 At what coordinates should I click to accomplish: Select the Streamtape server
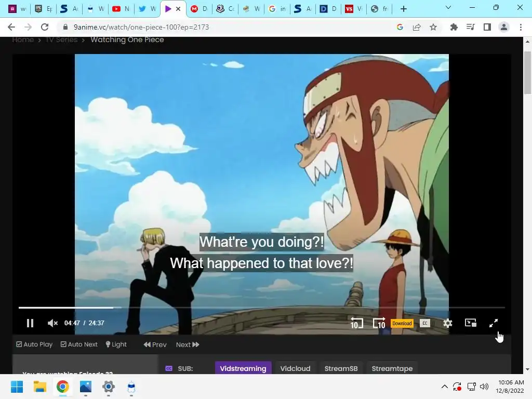pyautogui.click(x=392, y=368)
